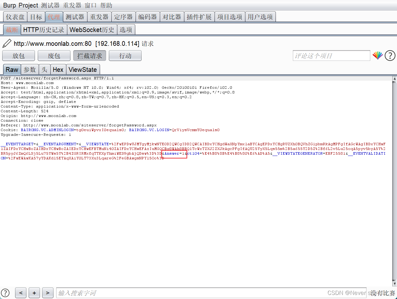
Task: Click the Content-Type header line
Action: (60, 106)
